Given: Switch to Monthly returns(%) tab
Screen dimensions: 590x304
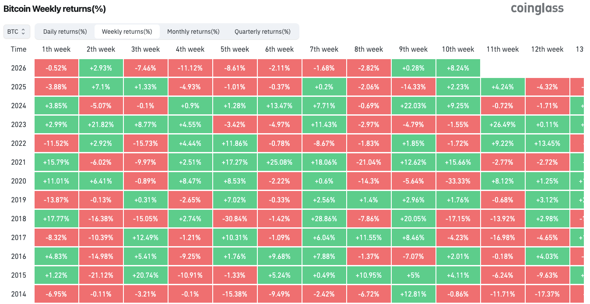Looking at the screenshot, I should coord(193,32).
